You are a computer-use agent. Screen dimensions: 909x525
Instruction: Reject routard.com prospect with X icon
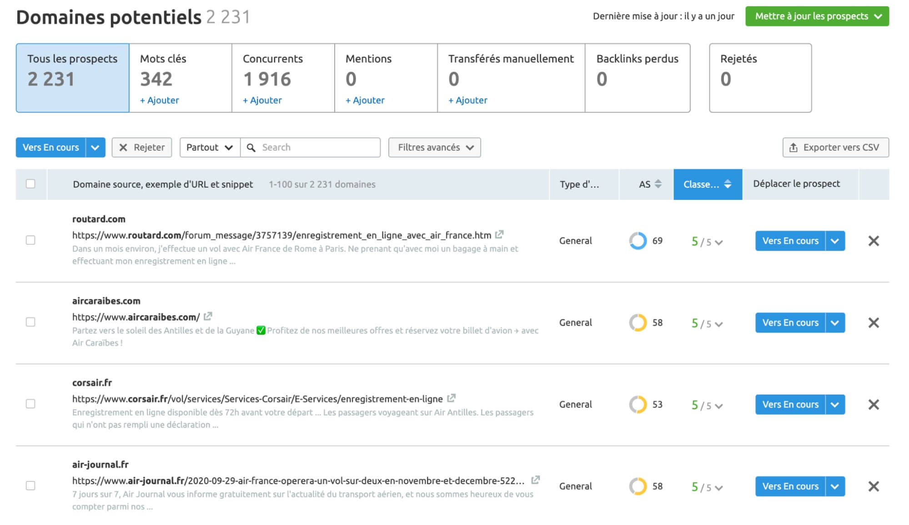pyautogui.click(x=874, y=241)
